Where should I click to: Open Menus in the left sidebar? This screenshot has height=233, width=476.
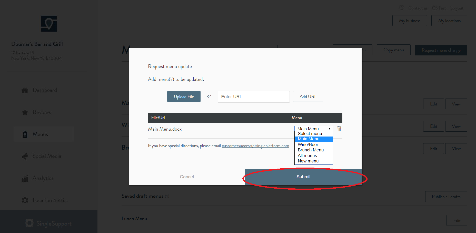40,134
